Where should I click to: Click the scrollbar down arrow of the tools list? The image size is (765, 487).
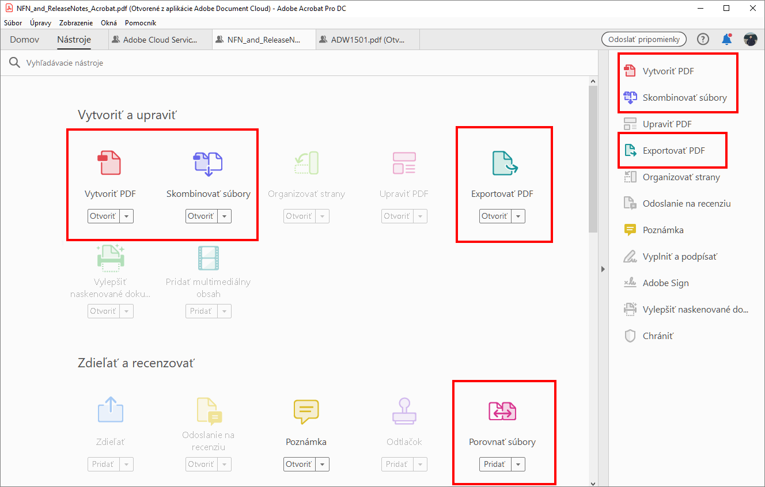[593, 482]
